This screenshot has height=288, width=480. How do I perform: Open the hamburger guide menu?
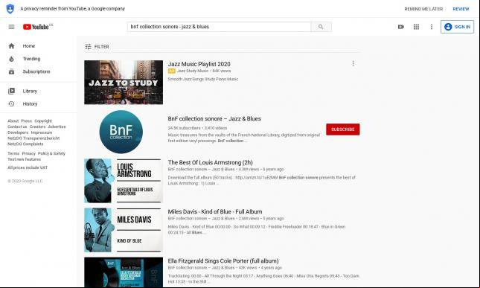[x=11, y=27]
